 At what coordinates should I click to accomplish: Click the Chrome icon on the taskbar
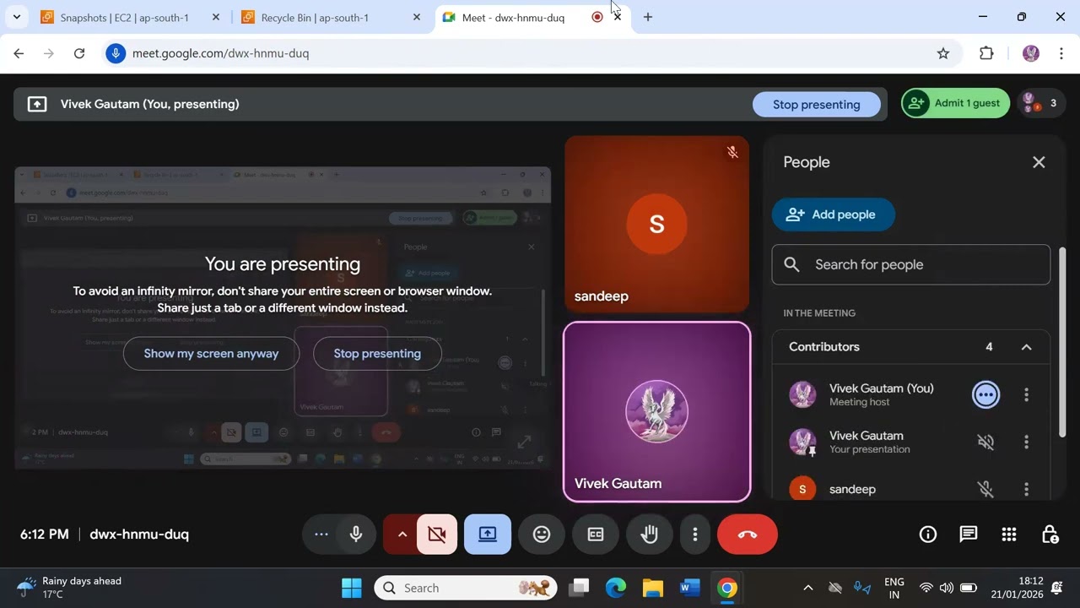coord(727,588)
